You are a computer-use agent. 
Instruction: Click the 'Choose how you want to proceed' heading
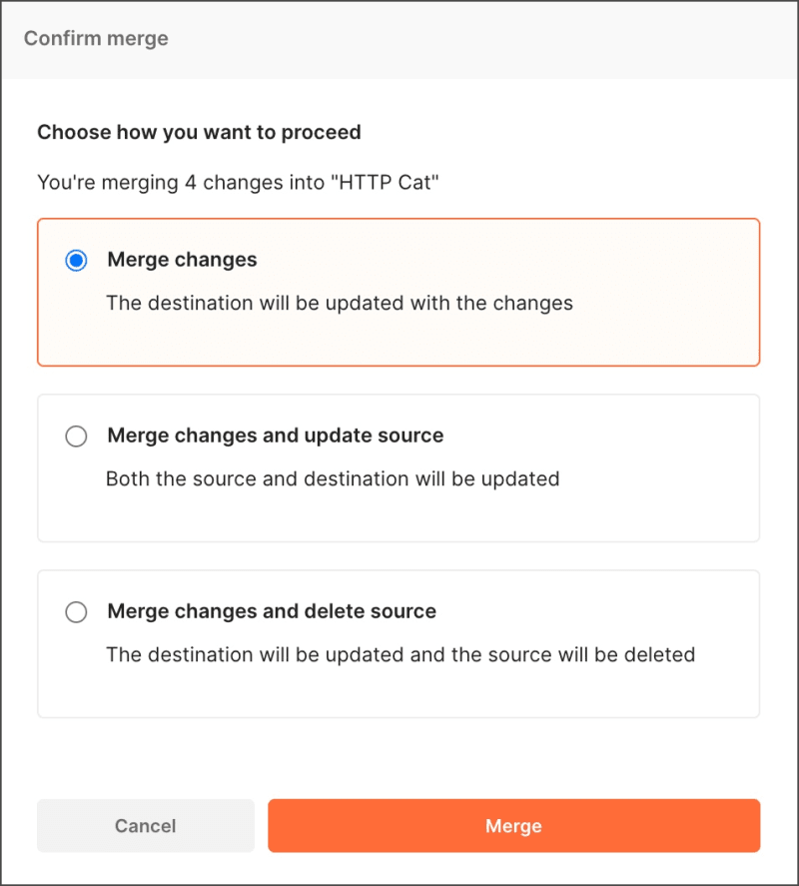click(199, 132)
